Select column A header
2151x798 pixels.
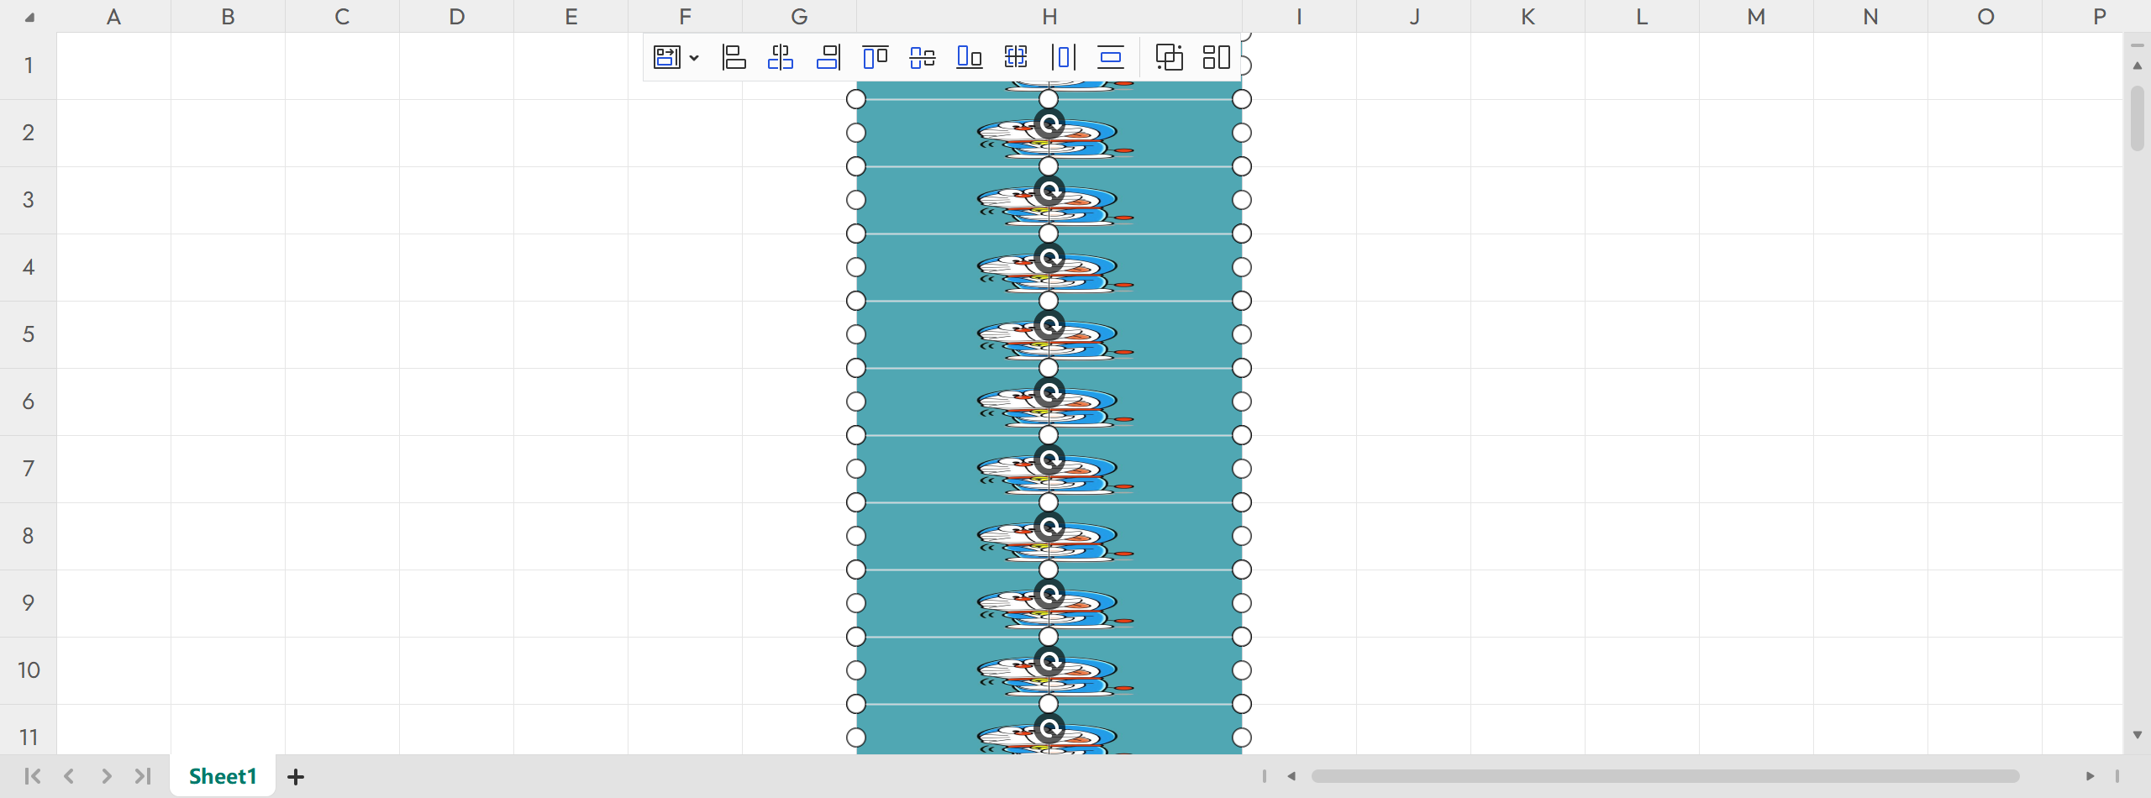[x=113, y=17]
